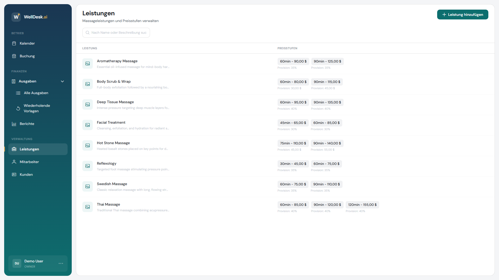Image resolution: width=499 pixels, height=280 pixels.
Task: Expand the Ausgaben finance section
Action: (x=28, y=81)
